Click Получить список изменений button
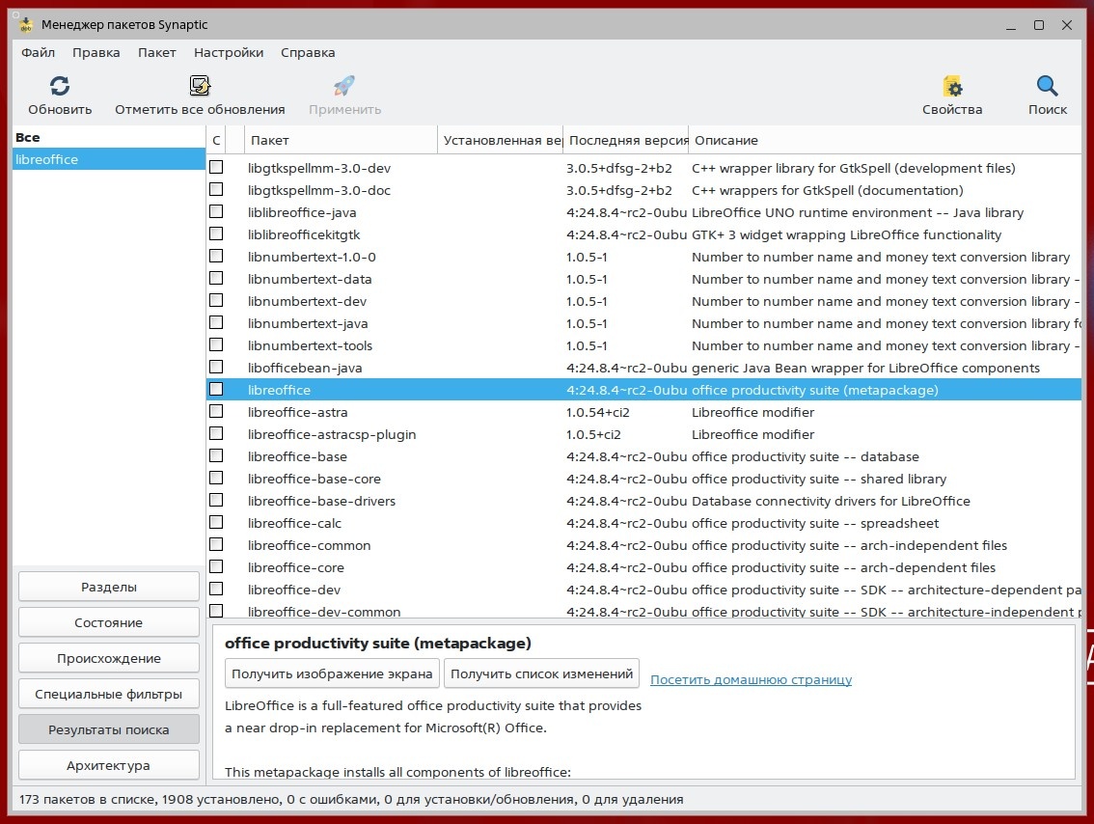 (x=541, y=674)
